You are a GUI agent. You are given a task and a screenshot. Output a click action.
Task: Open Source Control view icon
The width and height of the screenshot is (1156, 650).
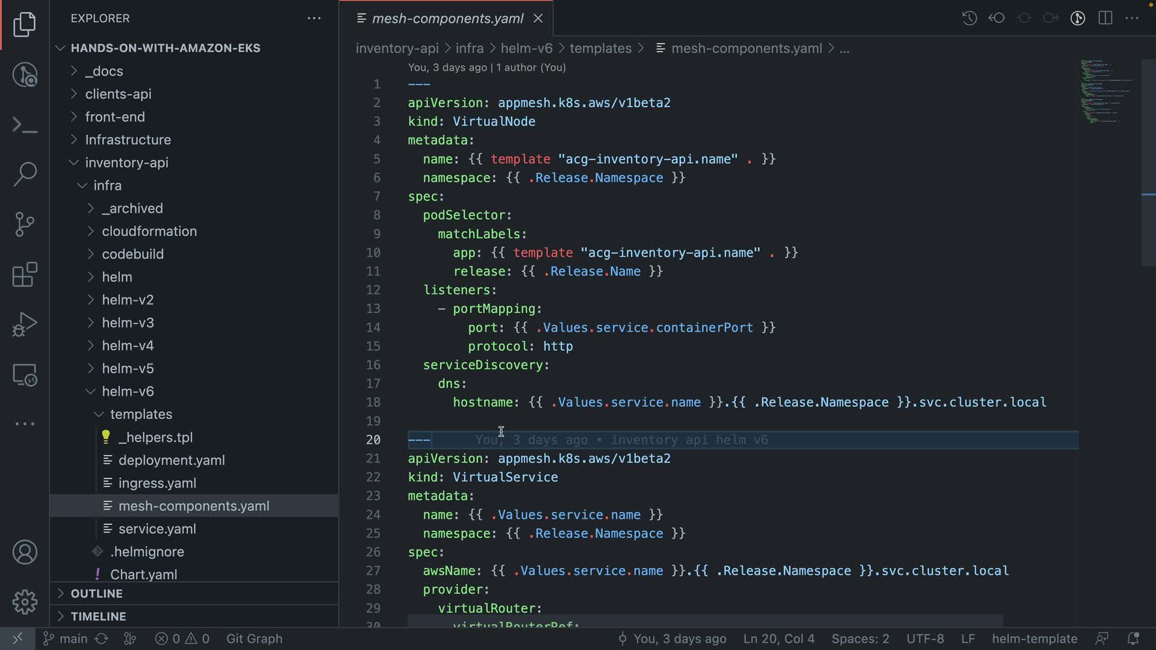(x=25, y=224)
